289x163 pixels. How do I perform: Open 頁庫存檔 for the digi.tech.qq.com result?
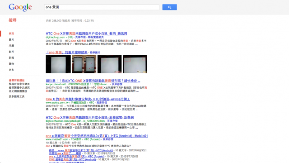tap(80, 37)
